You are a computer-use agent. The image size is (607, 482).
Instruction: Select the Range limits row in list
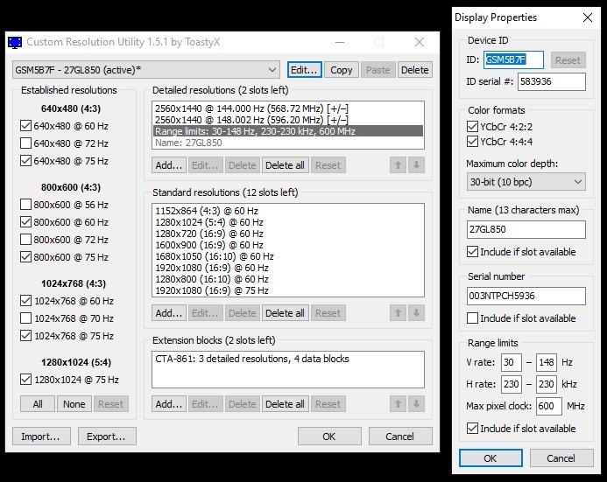click(288, 131)
